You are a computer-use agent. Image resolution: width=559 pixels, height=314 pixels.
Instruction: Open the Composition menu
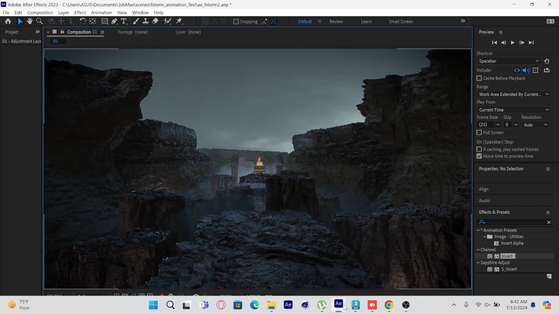[40, 13]
